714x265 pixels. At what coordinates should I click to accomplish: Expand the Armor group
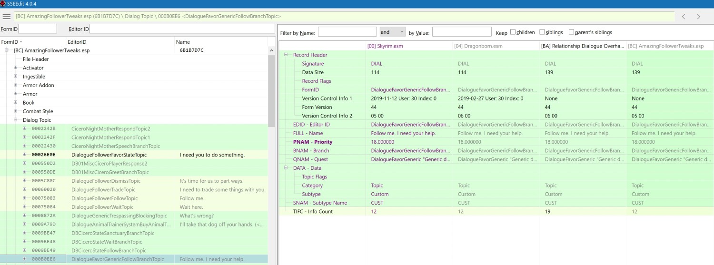click(x=16, y=94)
